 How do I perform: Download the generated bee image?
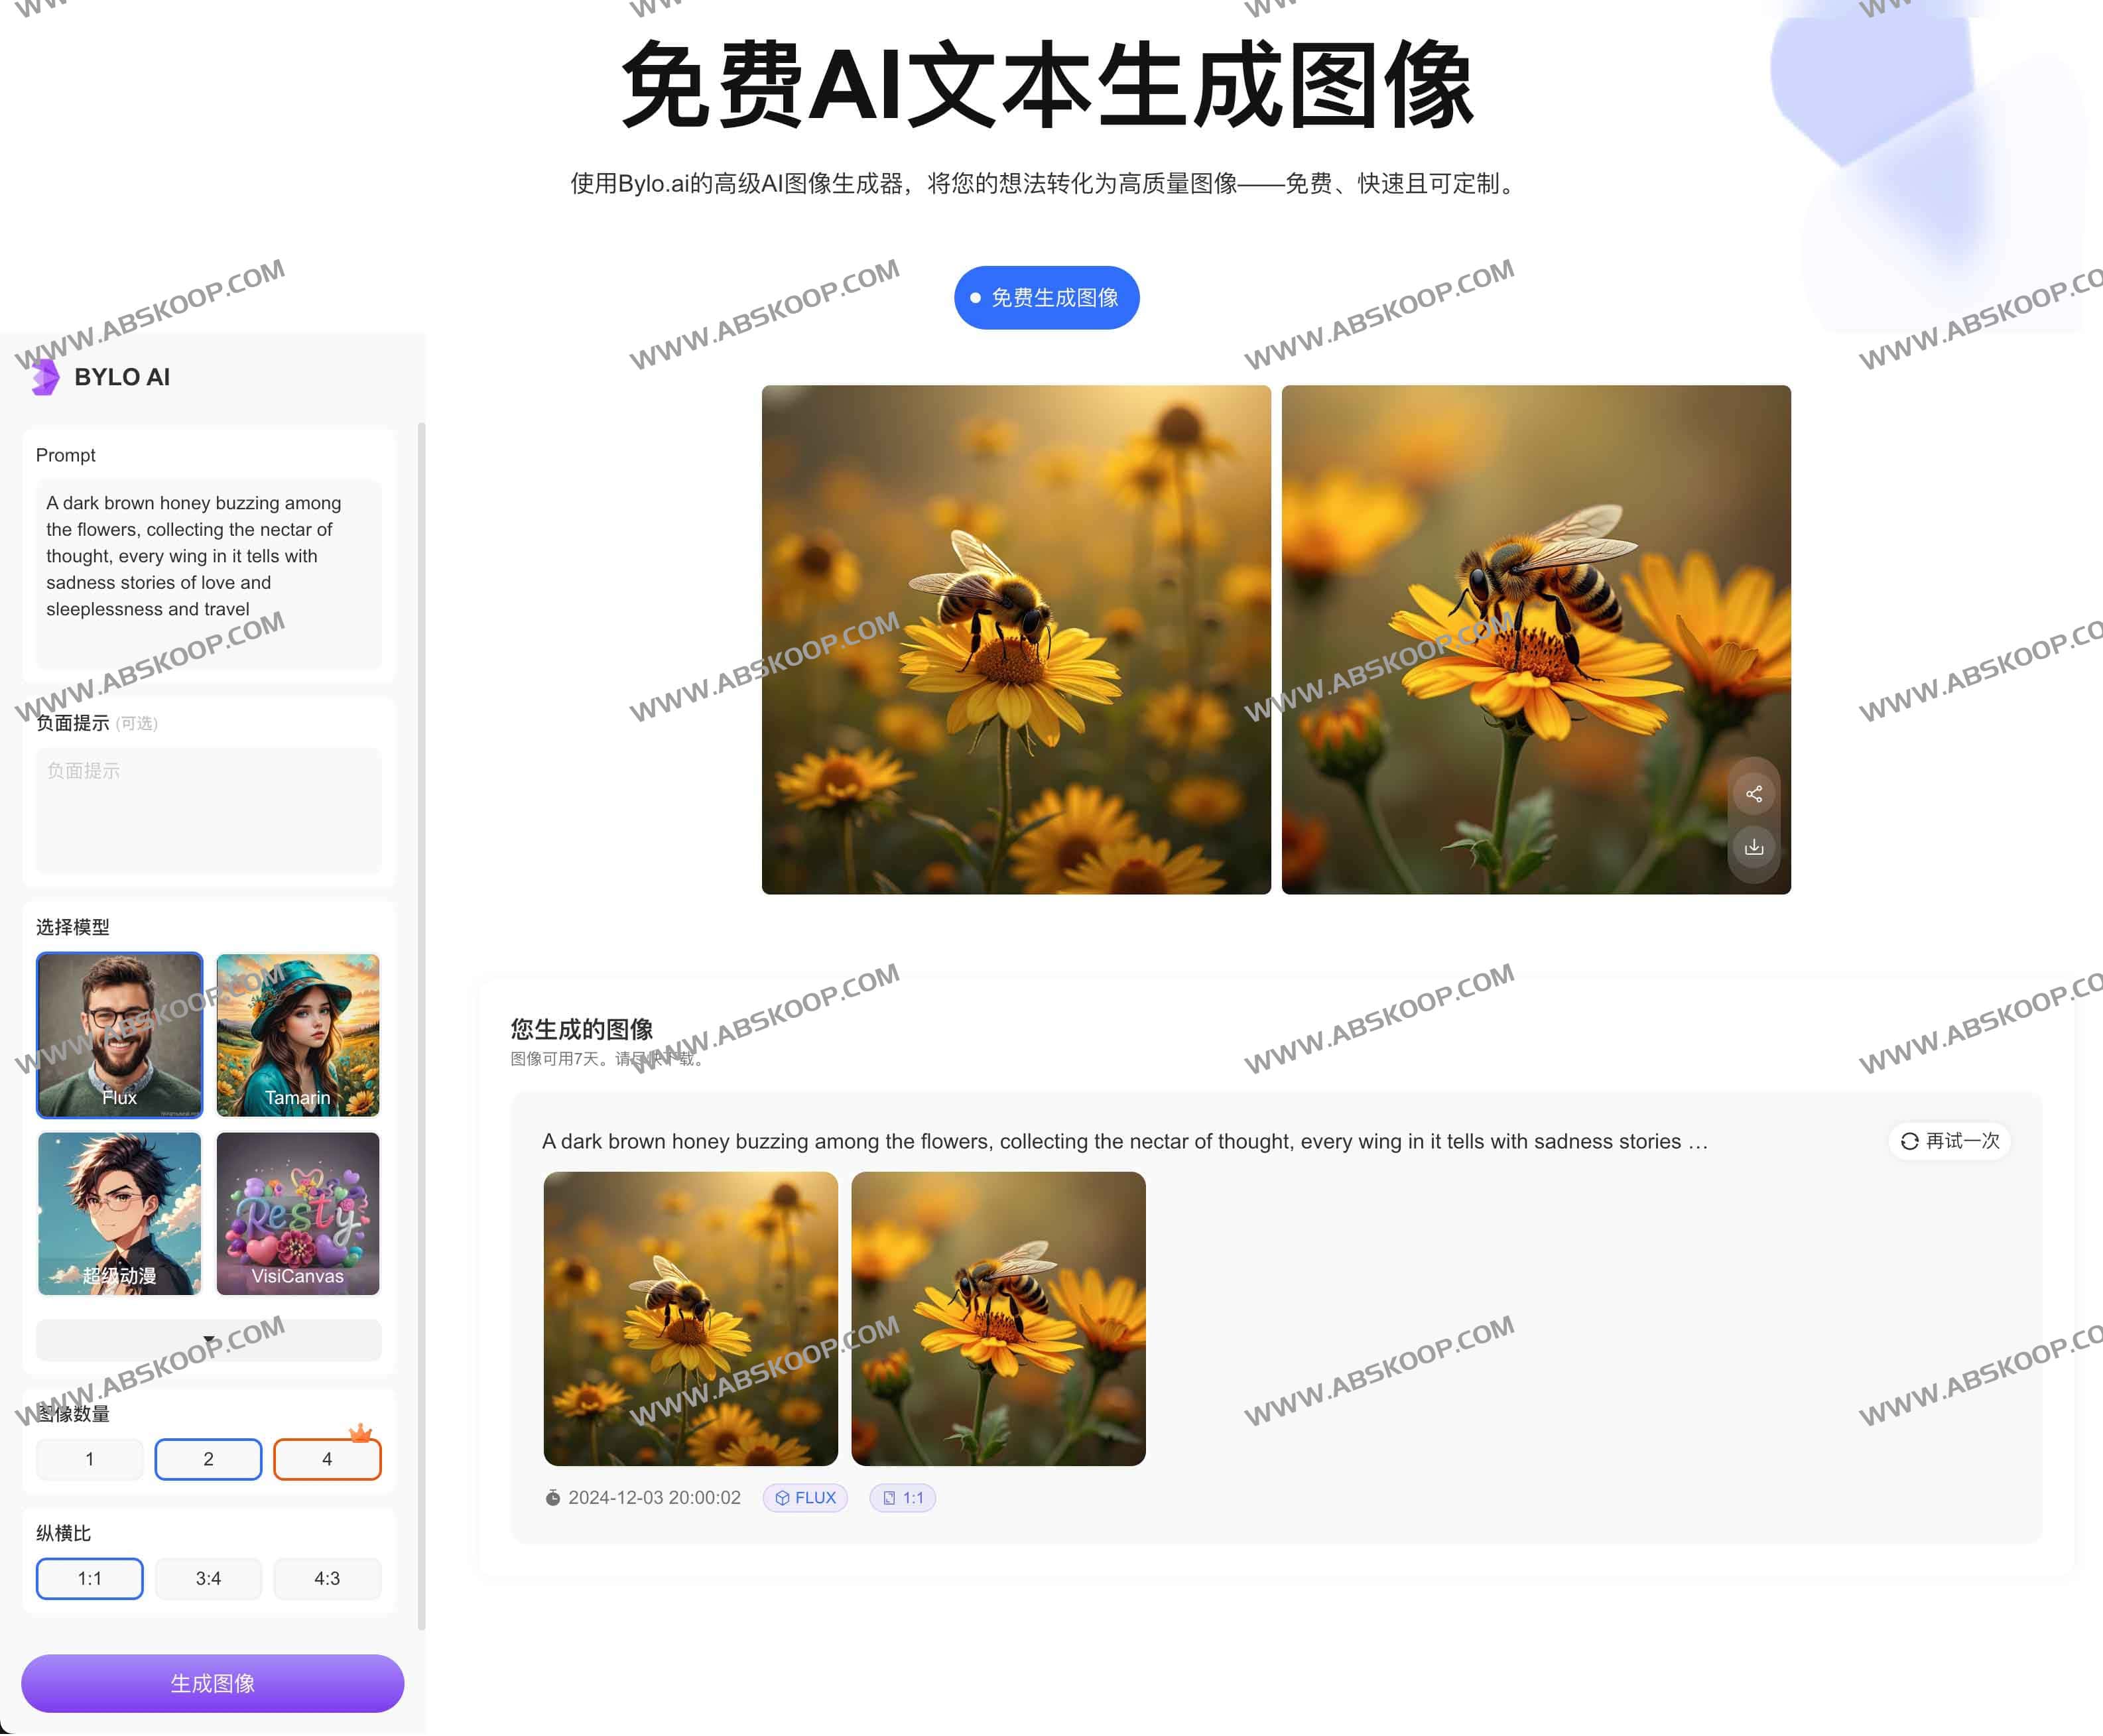1753,846
